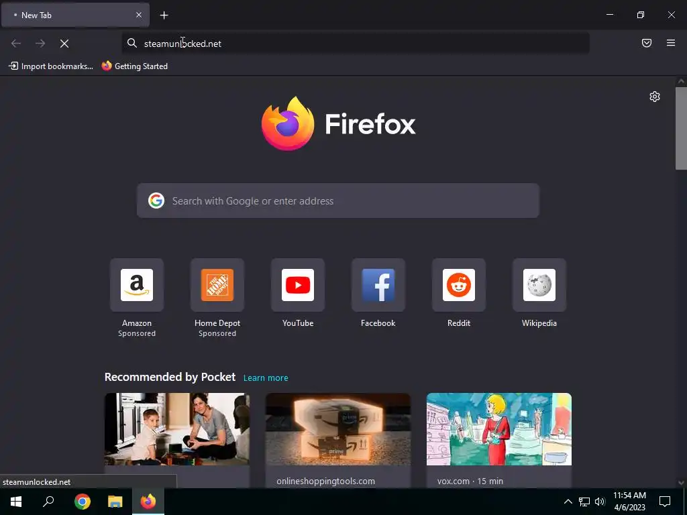Close the New Tab tab
The width and height of the screenshot is (687, 515).
pos(139,15)
